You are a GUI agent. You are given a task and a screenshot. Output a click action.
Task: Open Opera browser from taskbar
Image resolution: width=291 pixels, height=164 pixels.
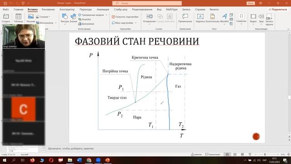pyautogui.click(x=51, y=160)
